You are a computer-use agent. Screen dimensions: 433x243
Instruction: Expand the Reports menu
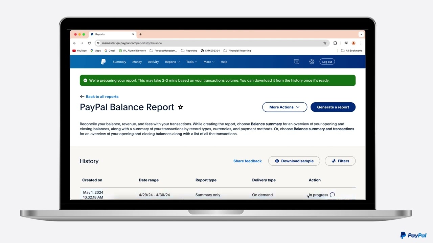(172, 62)
